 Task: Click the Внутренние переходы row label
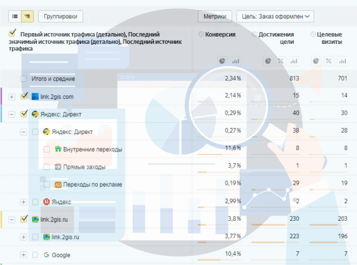(92, 149)
